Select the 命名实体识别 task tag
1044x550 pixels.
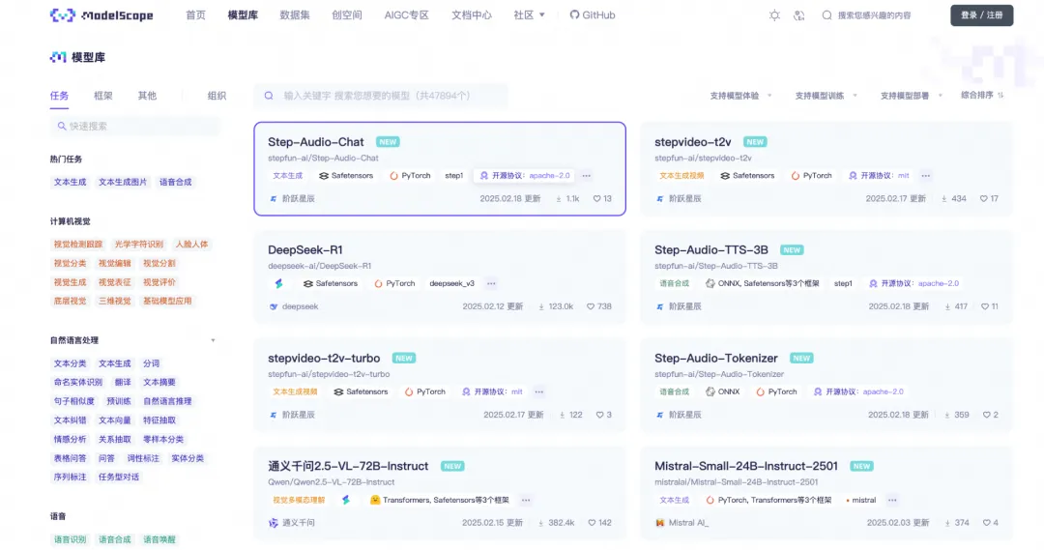coord(78,382)
